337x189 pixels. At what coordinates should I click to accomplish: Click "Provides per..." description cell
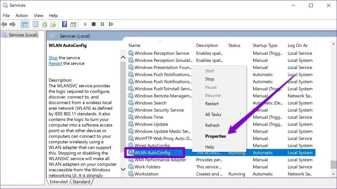click(209, 160)
